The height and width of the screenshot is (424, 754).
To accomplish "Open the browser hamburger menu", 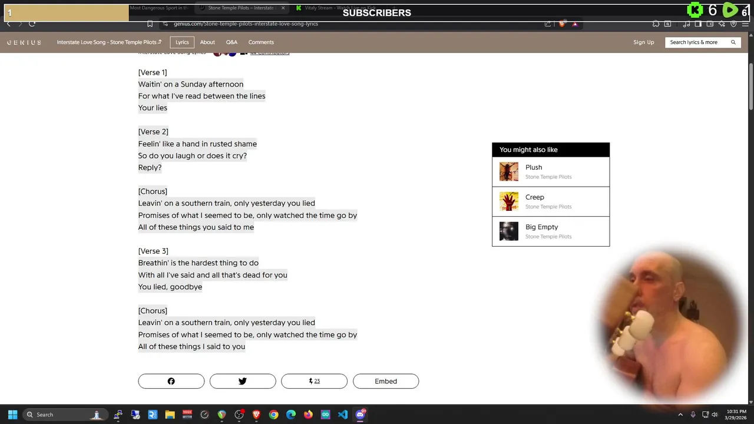I will tap(745, 24).
